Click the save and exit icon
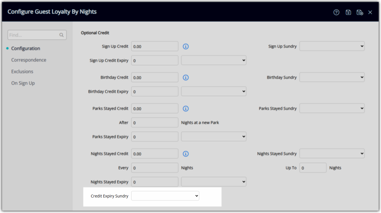The height and width of the screenshot is (213, 381). pos(360,12)
